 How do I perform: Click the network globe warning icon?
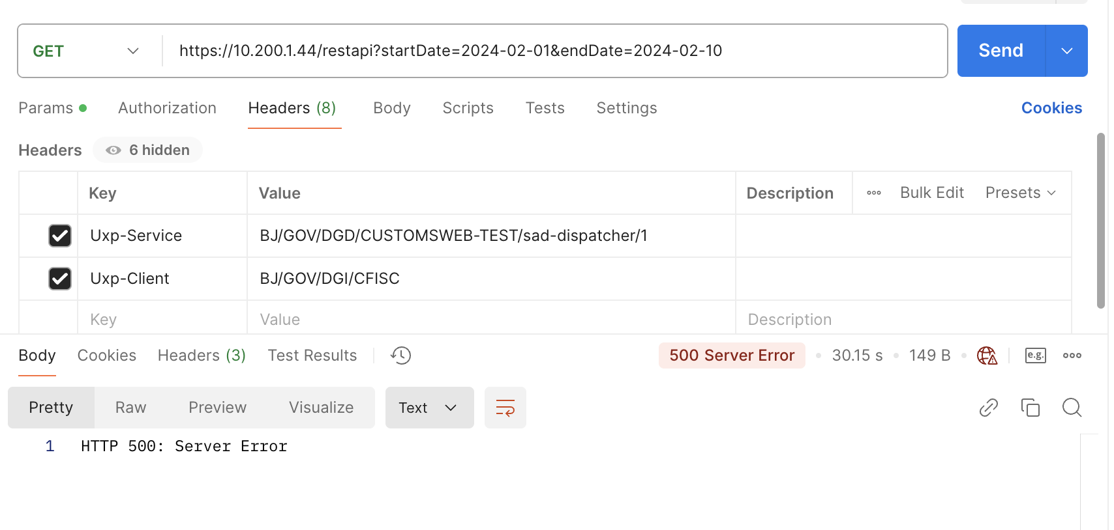[987, 356]
